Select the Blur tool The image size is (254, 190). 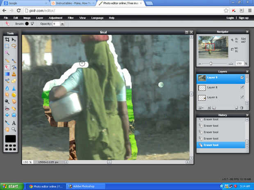point(7,88)
